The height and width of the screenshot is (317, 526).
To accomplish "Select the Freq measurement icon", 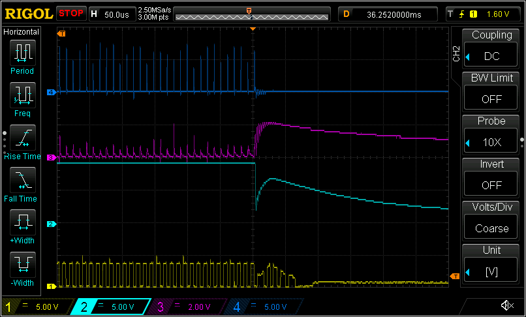I will 23,95.
